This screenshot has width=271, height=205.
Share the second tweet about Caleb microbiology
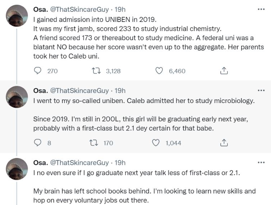tap(224, 143)
